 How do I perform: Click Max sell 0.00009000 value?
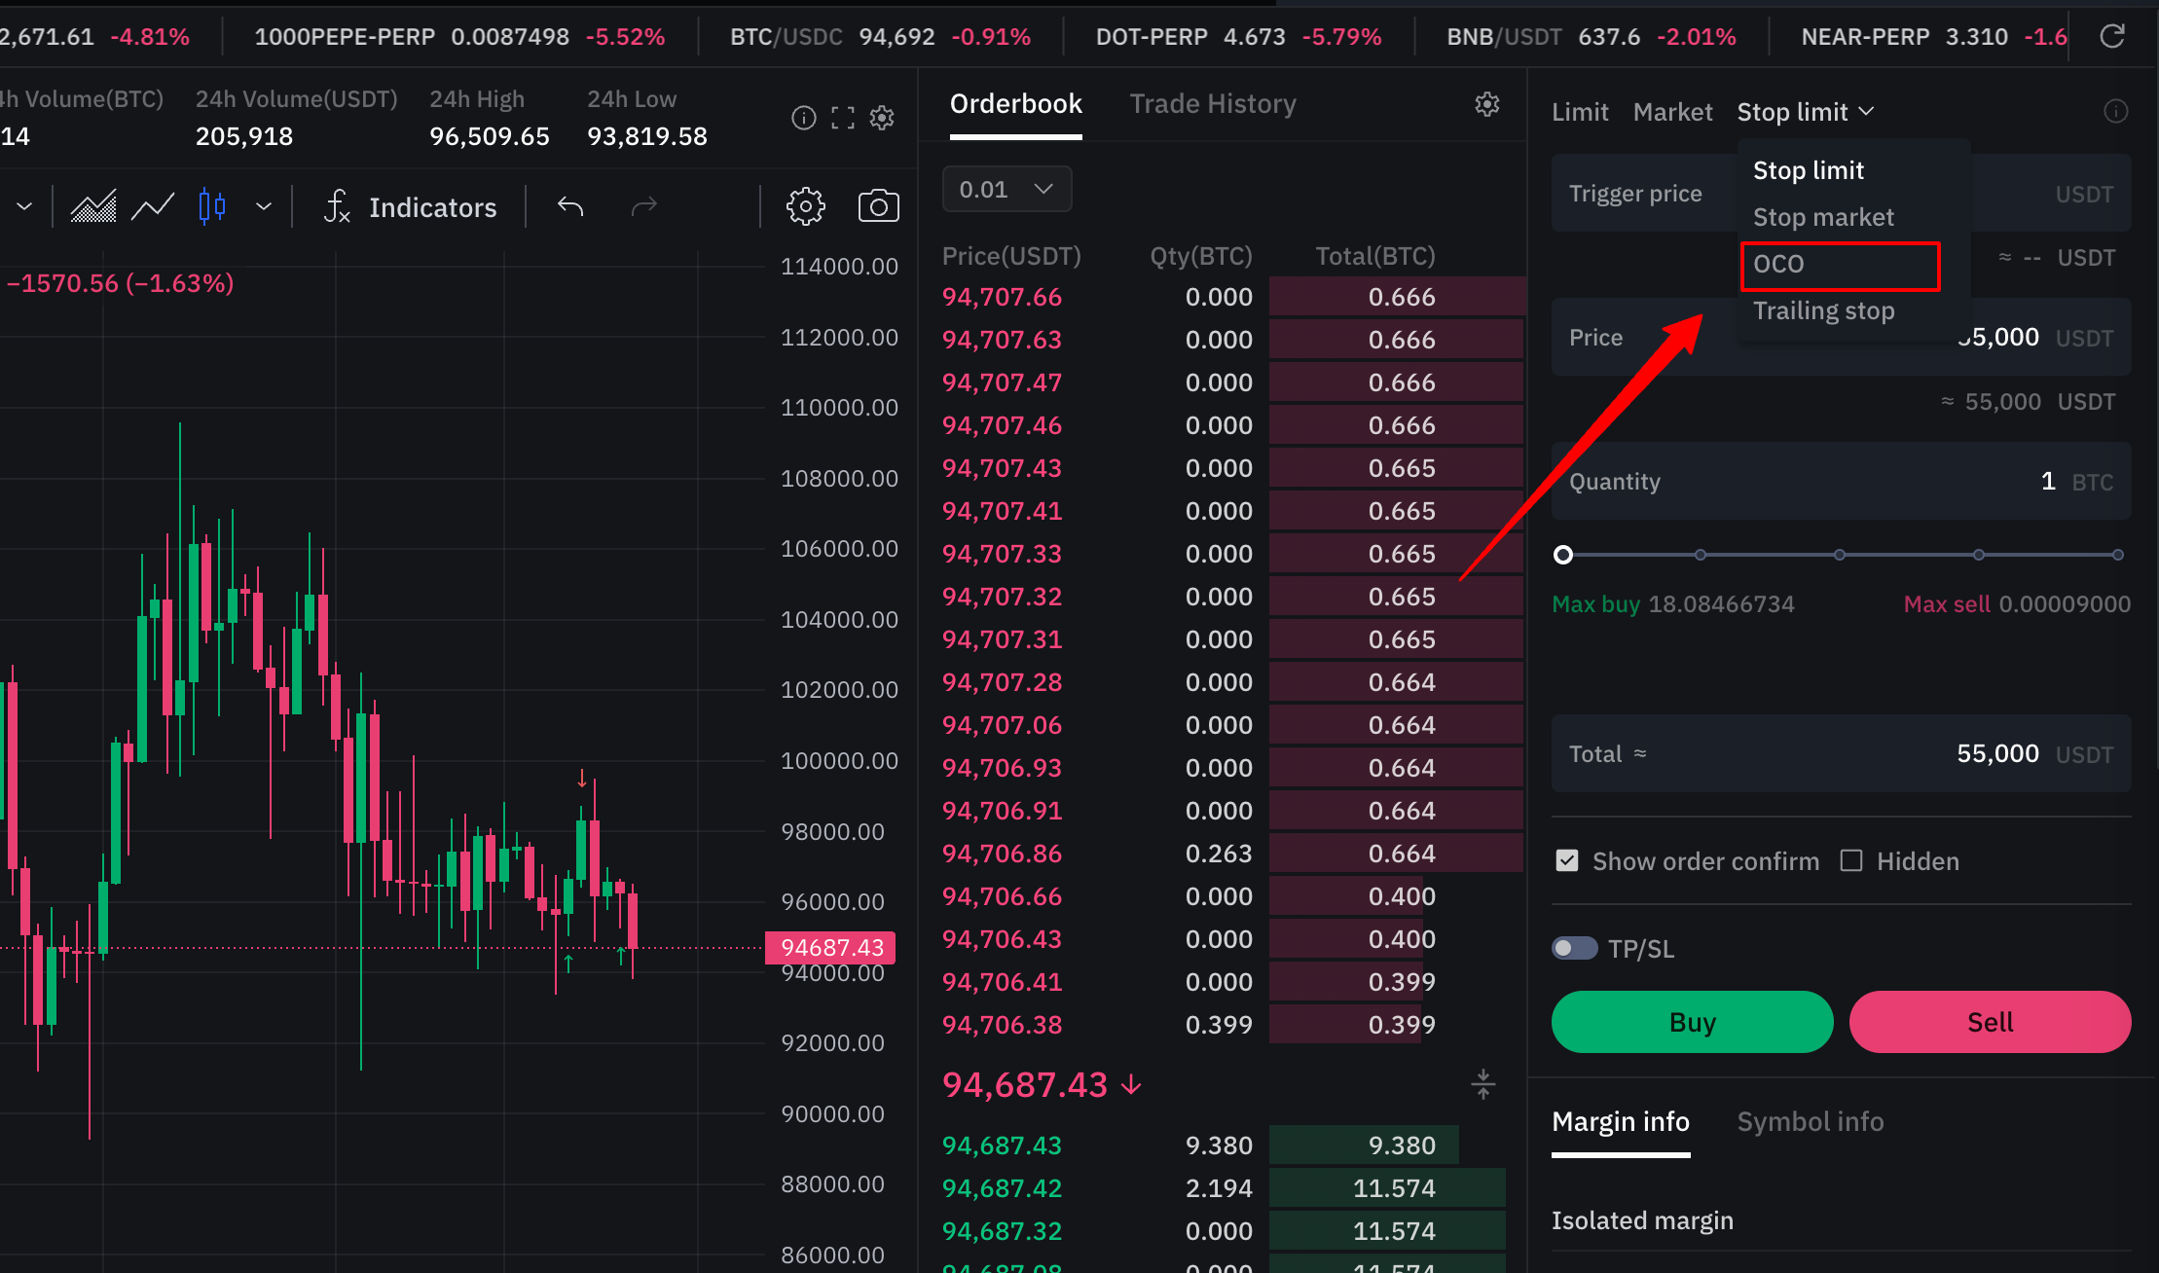[2065, 604]
